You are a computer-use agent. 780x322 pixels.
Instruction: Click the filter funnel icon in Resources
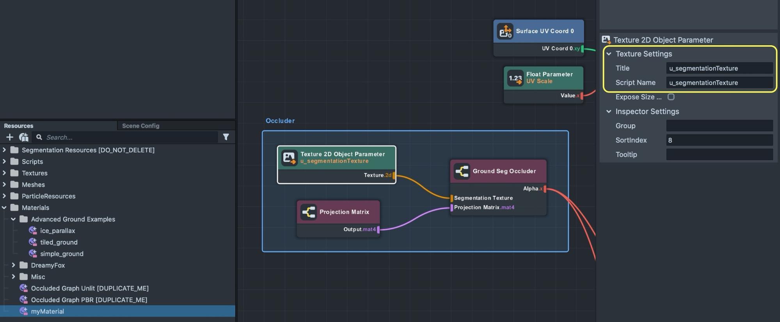[x=226, y=137]
